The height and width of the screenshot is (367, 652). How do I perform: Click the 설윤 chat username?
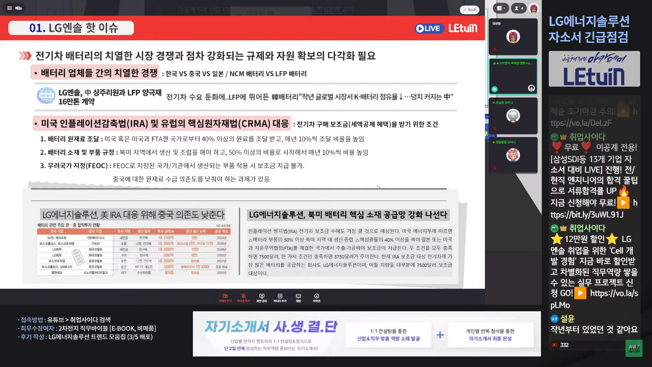[x=567, y=319]
